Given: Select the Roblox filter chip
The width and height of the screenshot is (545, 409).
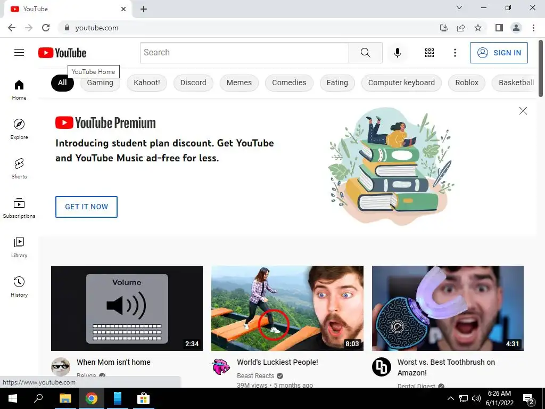Looking at the screenshot, I should [x=466, y=83].
